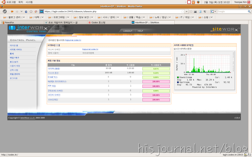The height and width of the screenshot is (157, 252).
Task: Open the back/forward history dropdown arrow
Action: pos(21,12)
